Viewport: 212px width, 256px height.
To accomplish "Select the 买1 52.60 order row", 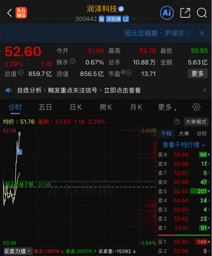I will 184,242.
